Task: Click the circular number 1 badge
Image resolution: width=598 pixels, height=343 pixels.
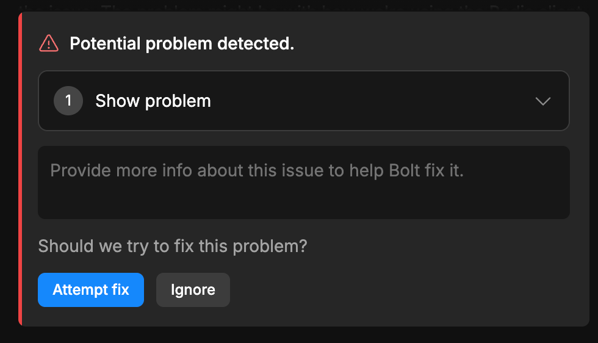Action: point(68,101)
